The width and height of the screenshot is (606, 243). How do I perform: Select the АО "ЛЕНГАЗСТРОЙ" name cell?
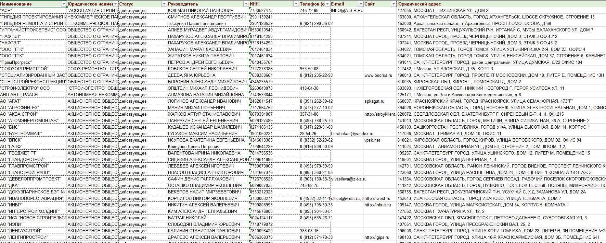coord(33,231)
